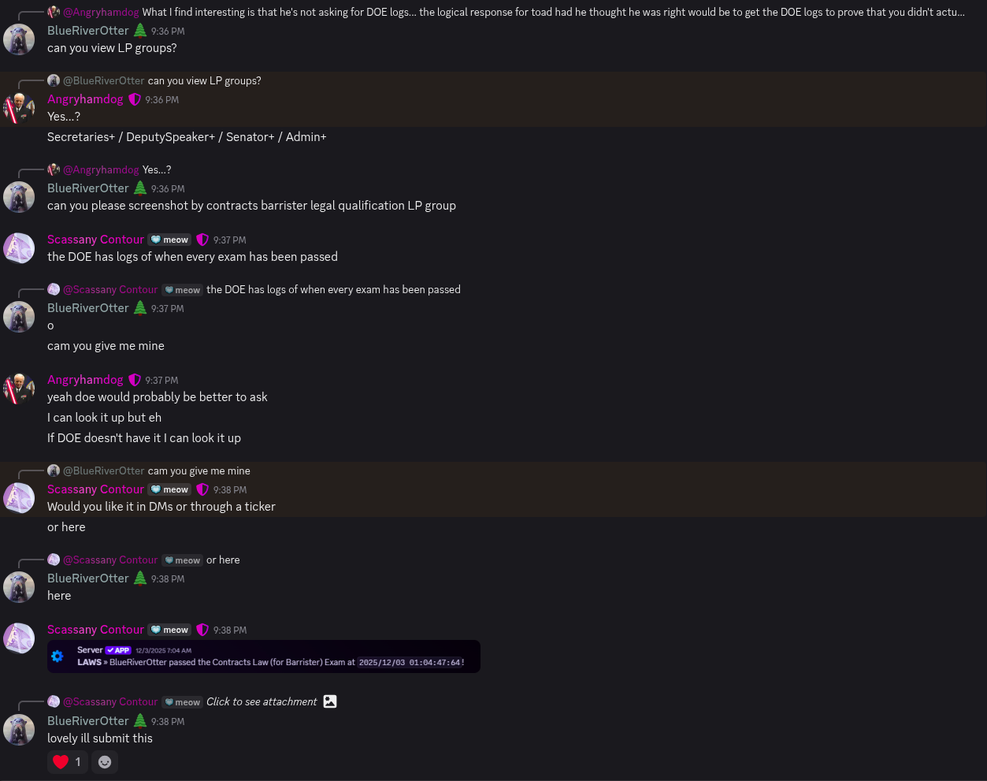Click shield badge in Scassany Contour's 9:37 PM header
The height and width of the screenshot is (781, 987).
(x=202, y=240)
